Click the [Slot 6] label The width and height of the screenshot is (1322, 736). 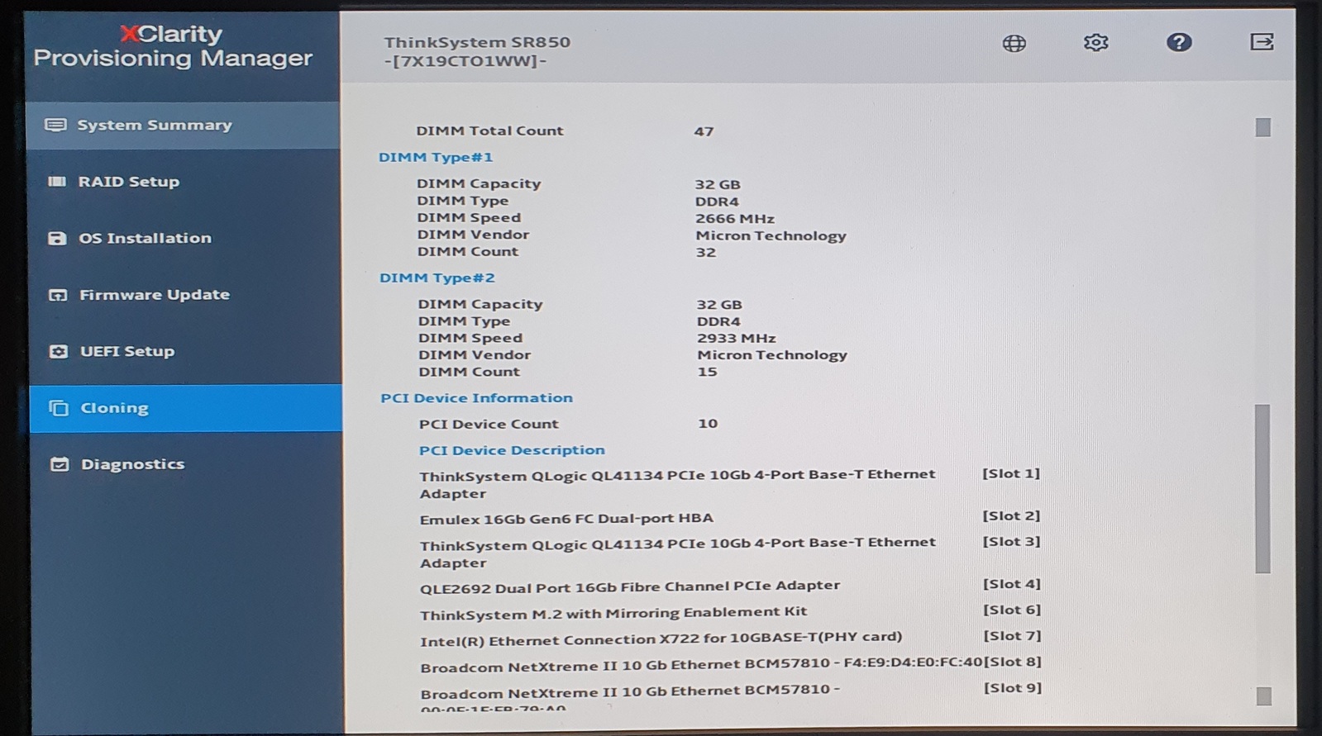[1012, 610]
